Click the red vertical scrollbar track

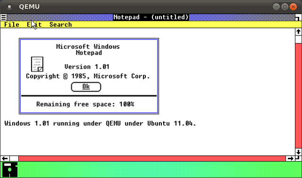pos(298,96)
